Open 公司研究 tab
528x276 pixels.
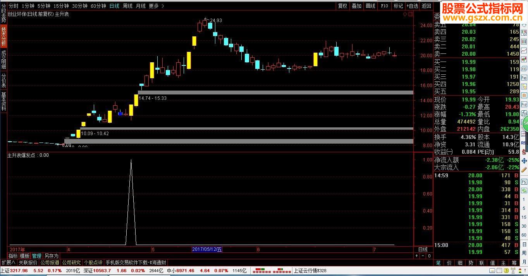(x=71, y=262)
